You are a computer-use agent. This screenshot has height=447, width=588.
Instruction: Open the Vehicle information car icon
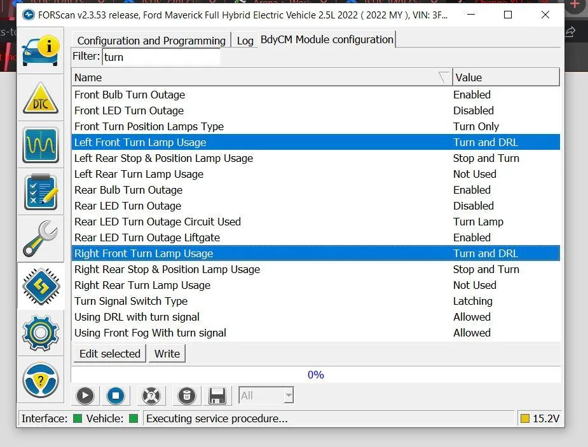pos(41,51)
